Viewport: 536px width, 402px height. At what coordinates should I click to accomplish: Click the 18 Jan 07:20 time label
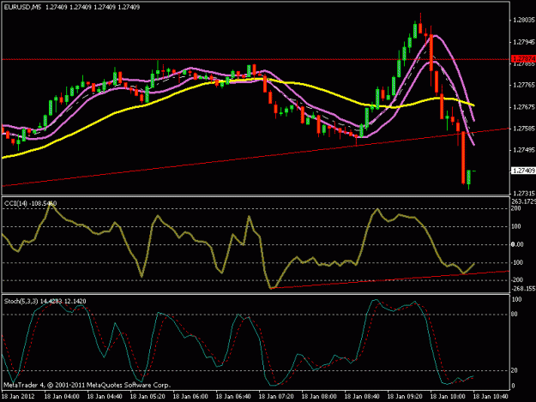(x=276, y=397)
